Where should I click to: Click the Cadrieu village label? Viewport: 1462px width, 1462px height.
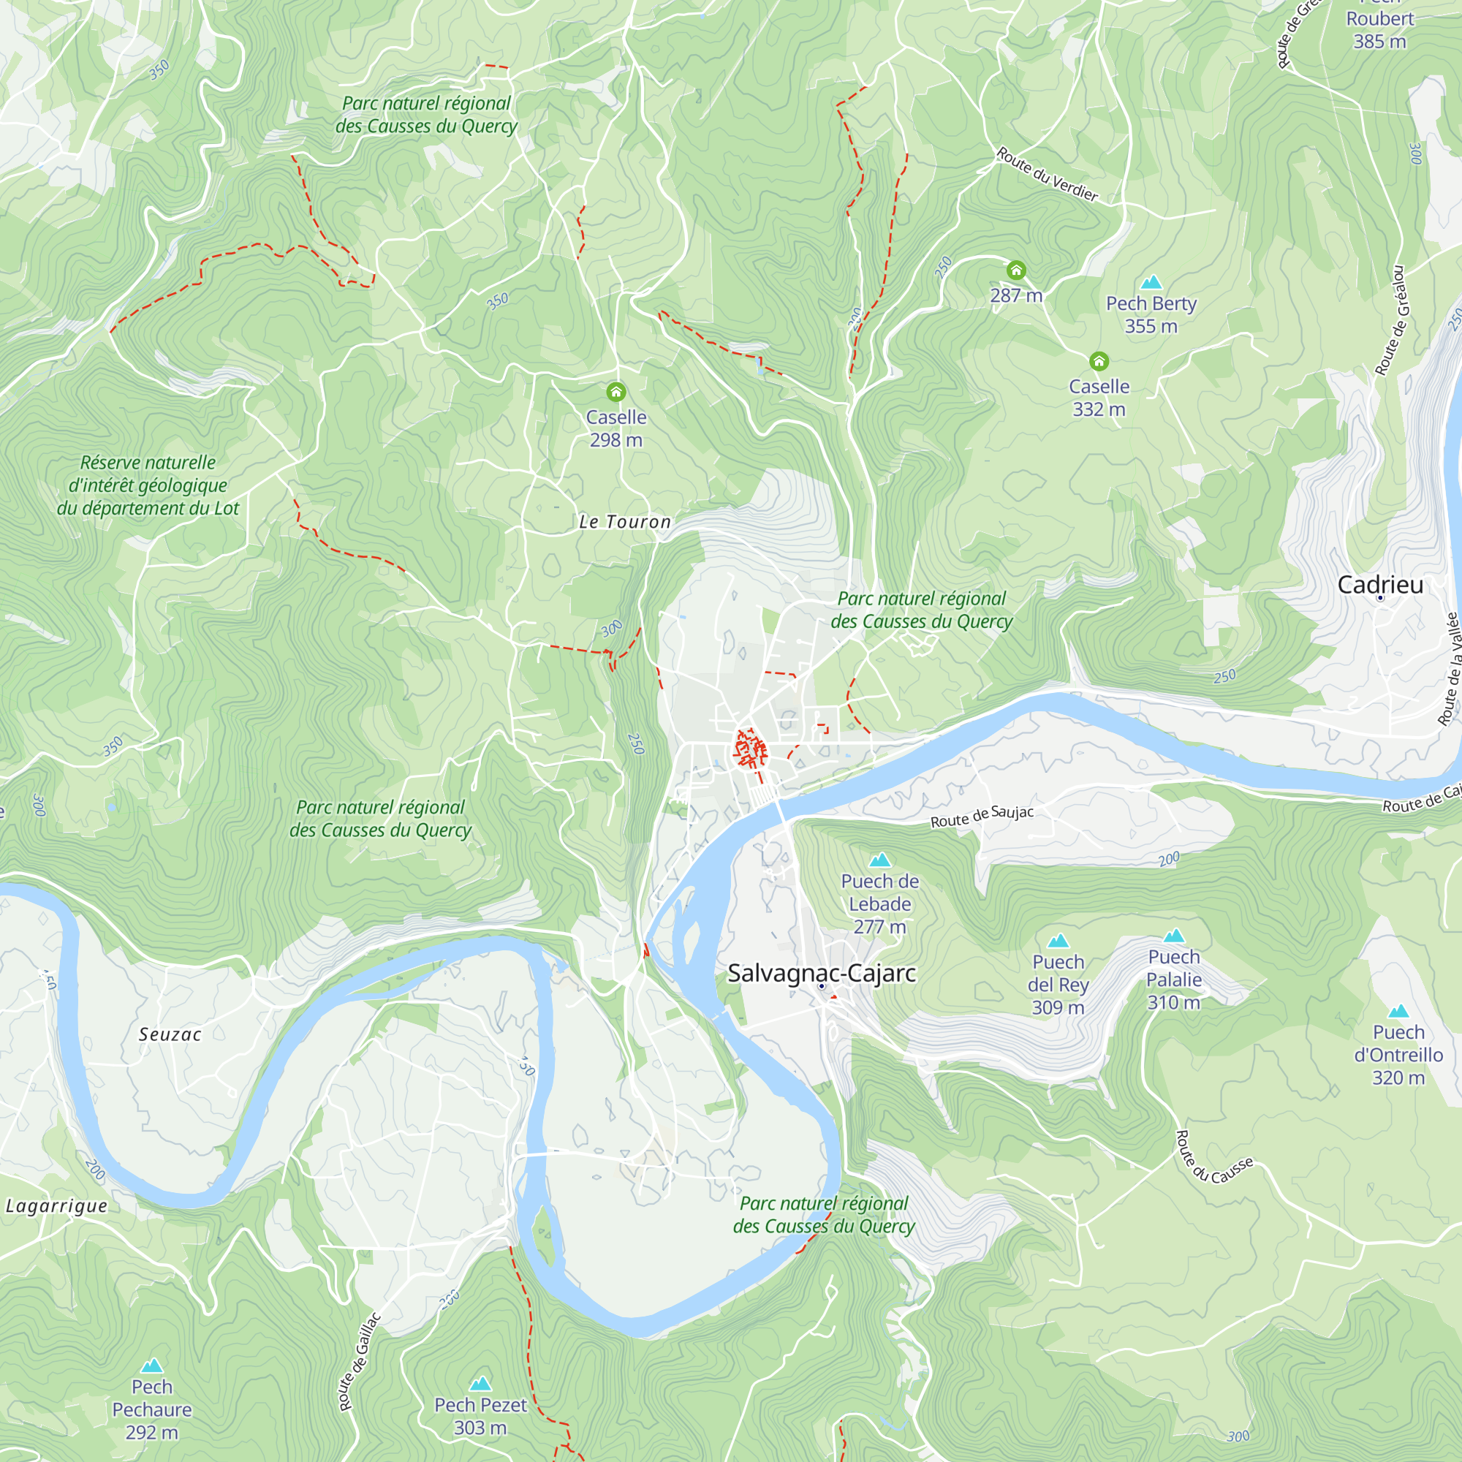coord(1380,584)
